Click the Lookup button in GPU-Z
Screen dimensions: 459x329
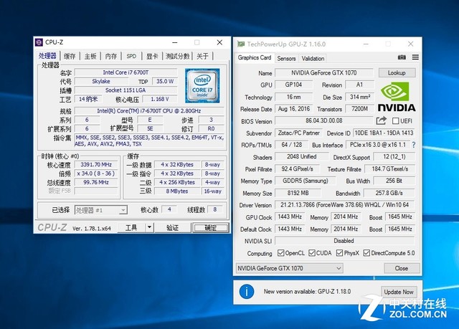pos(397,73)
